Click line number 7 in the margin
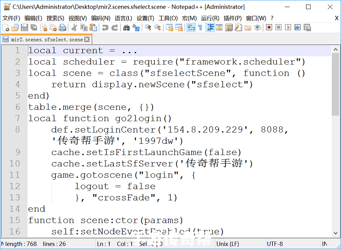 click(x=17, y=118)
